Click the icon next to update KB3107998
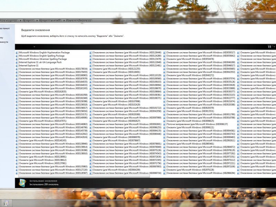Viewport: 276px width, 207px height. [91, 101]
